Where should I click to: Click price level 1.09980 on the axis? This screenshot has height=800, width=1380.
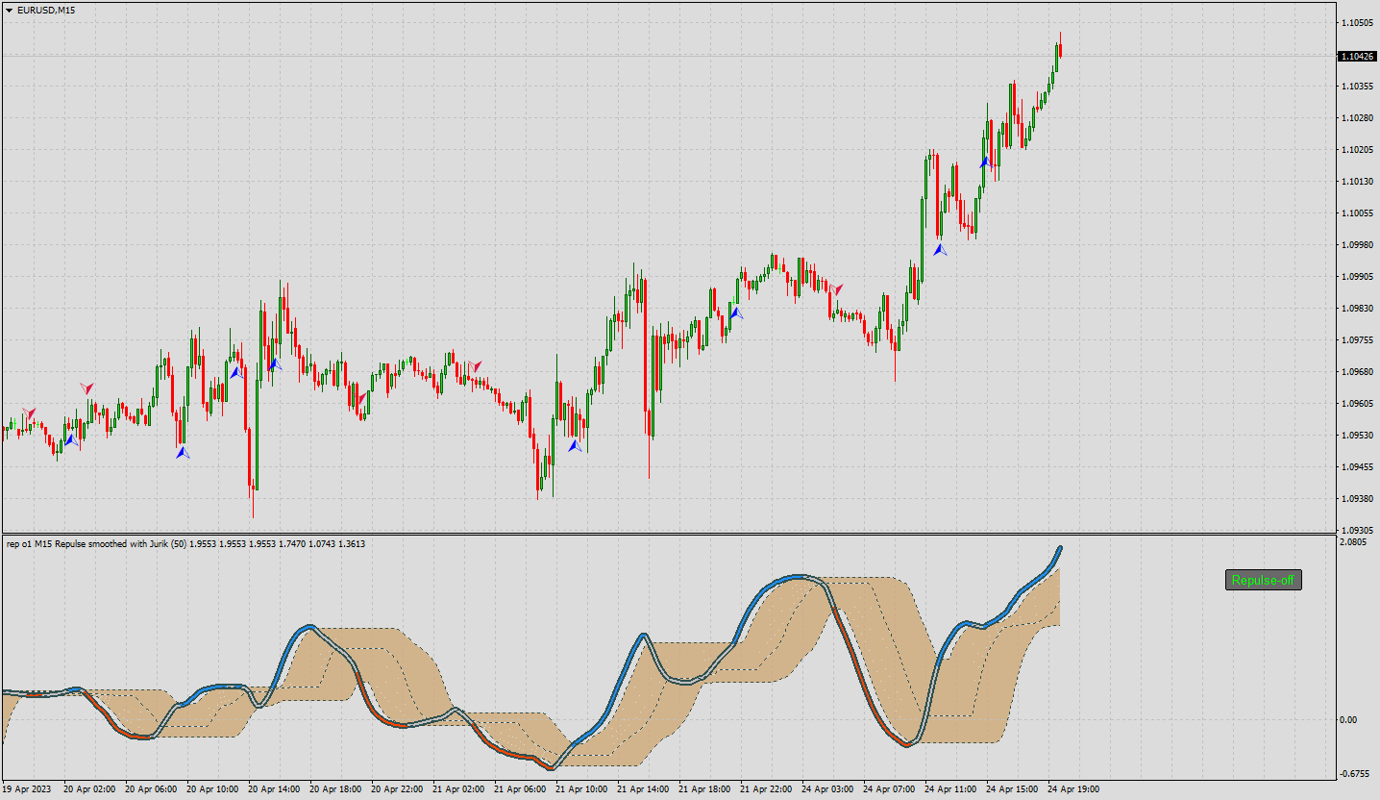[1357, 245]
